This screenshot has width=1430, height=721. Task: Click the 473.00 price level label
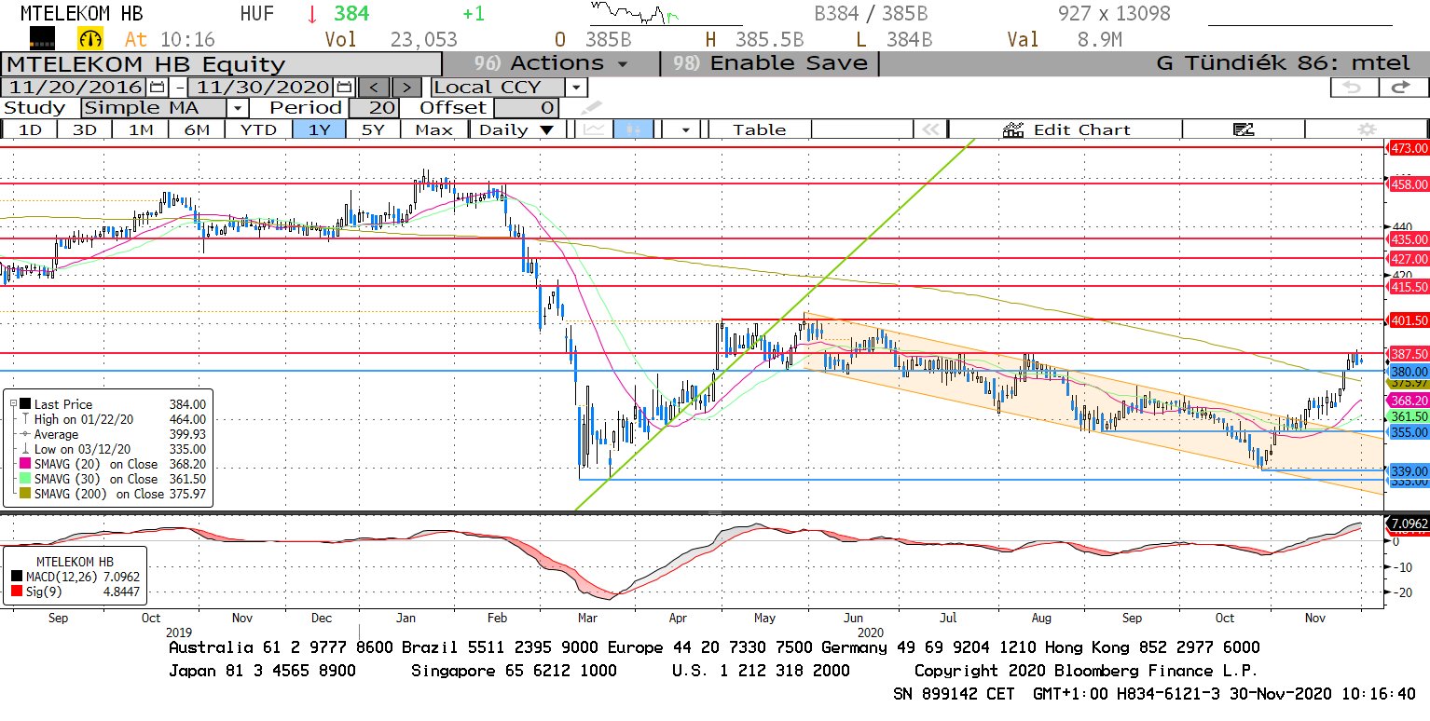point(1409,148)
